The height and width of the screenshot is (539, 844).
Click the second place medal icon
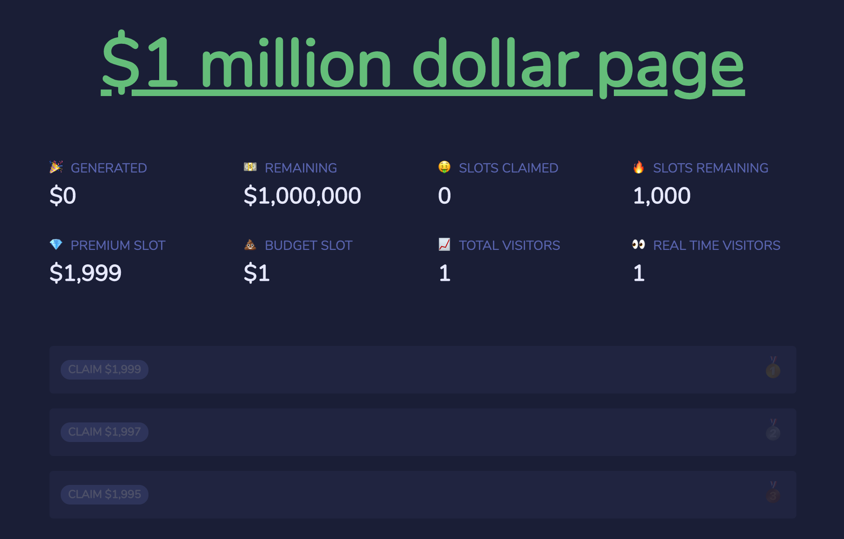pos(773,430)
